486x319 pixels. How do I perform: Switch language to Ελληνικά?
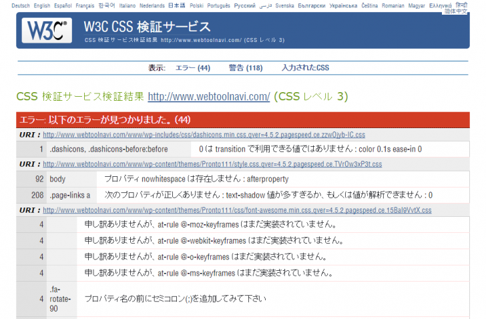pyautogui.click(x=441, y=5)
